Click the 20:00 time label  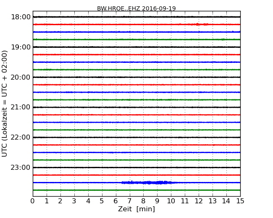pos(21,77)
